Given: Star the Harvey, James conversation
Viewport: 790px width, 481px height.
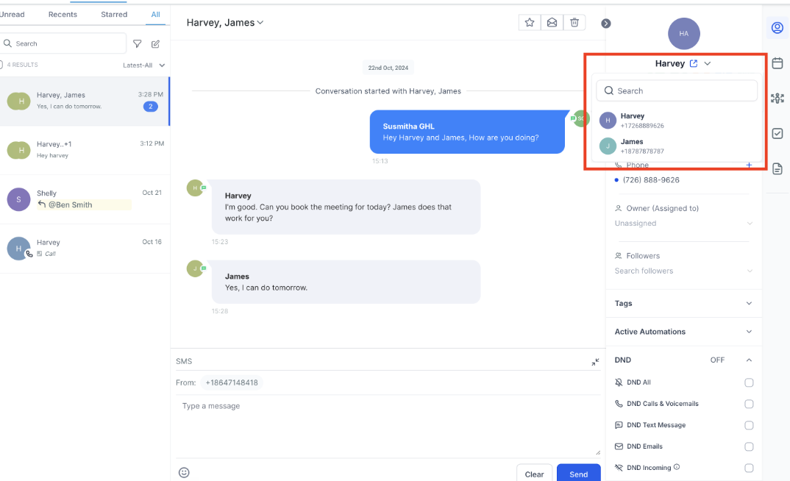Looking at the screenshot, I should [530, 23].
